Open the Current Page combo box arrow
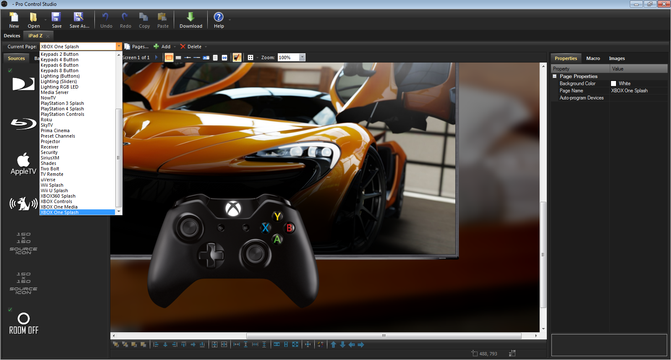The image size is (671, 360). click(x=119, y=47)
